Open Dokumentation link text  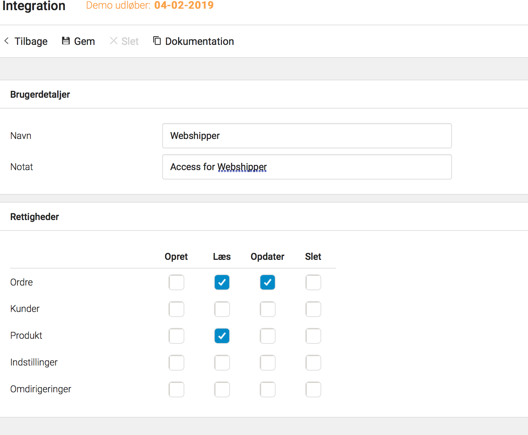pyautogui.click(x=200, y=41)
